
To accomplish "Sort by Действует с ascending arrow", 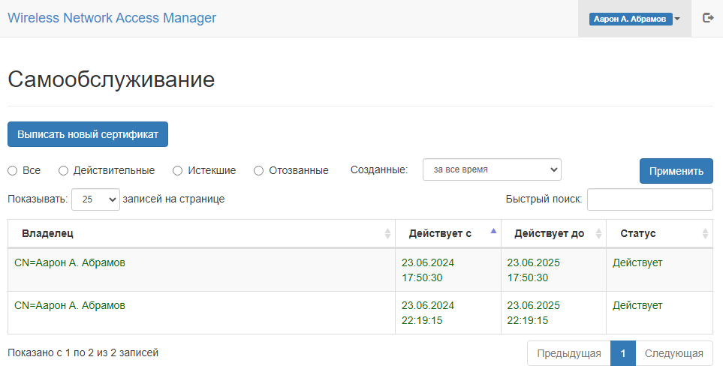I will (493, 231).
